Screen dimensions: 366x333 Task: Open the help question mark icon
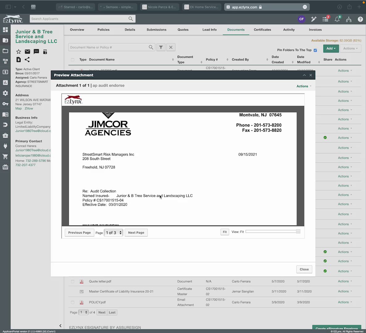pos(360,19)
